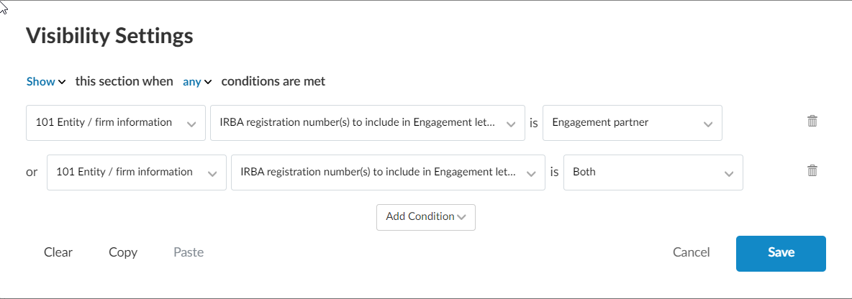Click chevron arrow in Engagement partner field

click(707, 124)
